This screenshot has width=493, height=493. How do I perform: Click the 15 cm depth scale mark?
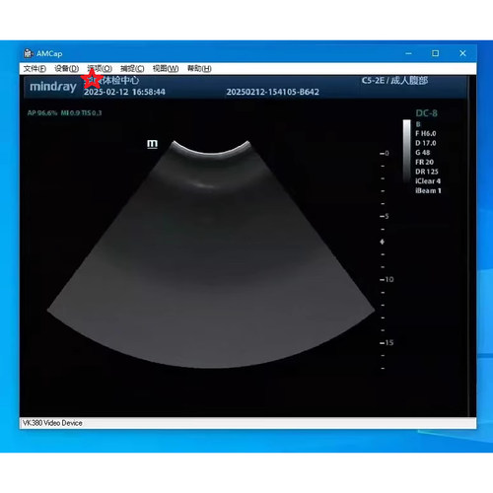387,342
